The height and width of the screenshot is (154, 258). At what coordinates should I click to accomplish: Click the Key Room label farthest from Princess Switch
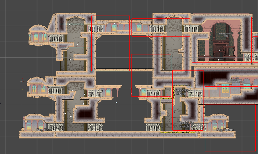pyautogui.click(x=44, y=130)
